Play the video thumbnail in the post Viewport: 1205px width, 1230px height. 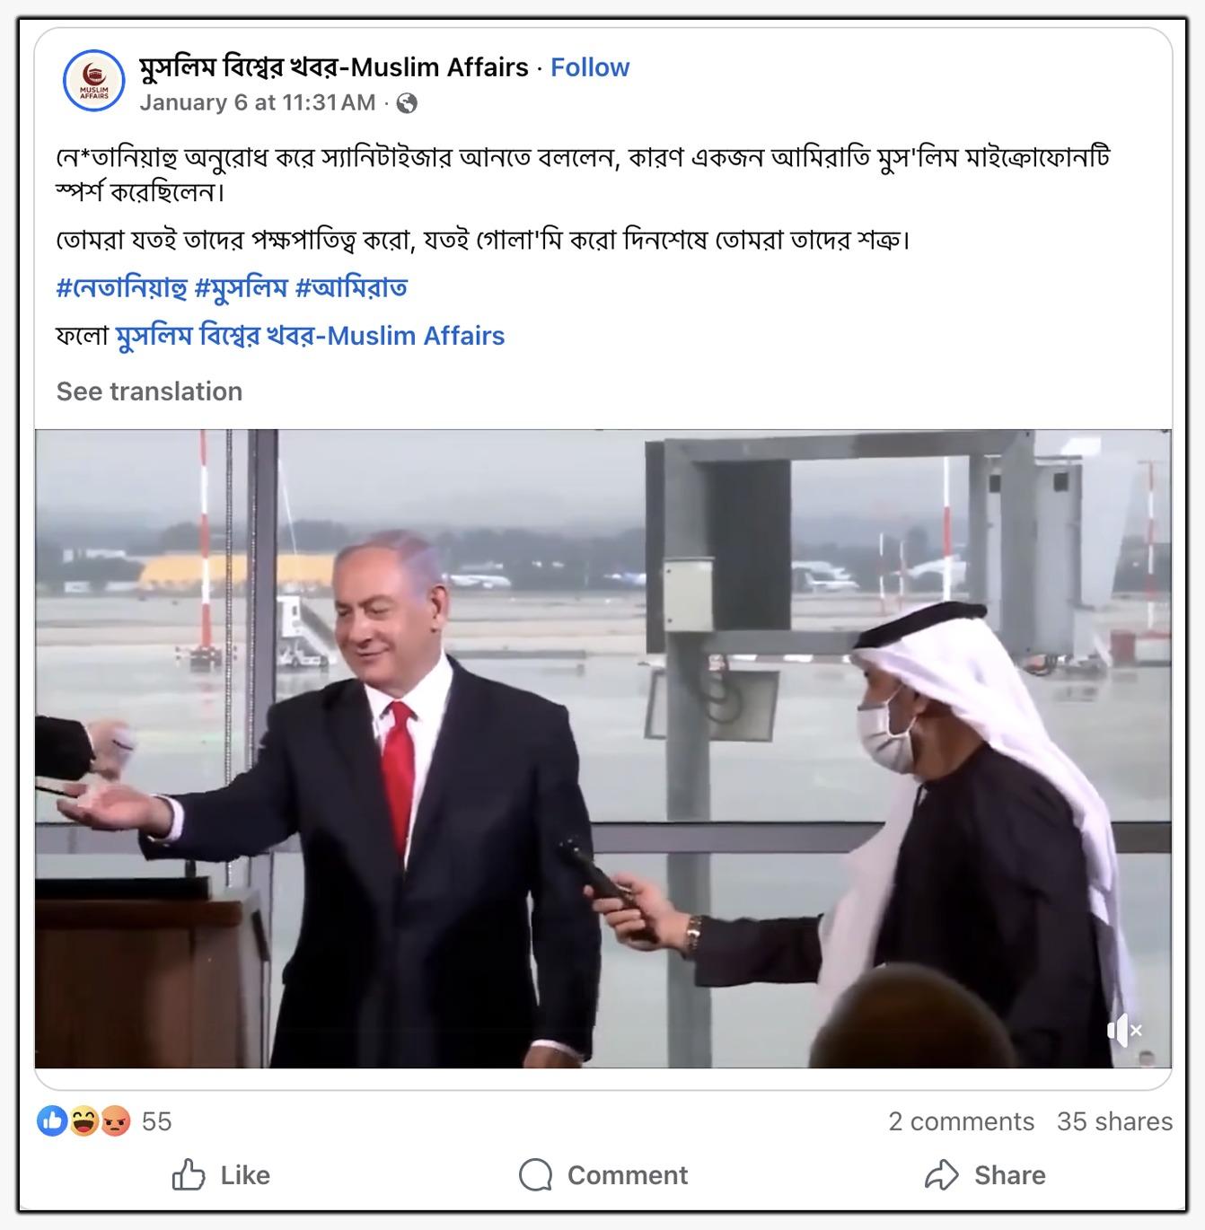pyautogui.click(x=602, y=749)
